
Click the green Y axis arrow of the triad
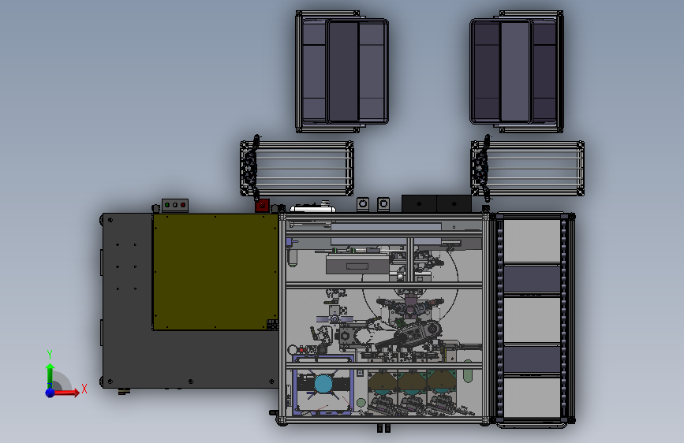click(x=50, y=376)
